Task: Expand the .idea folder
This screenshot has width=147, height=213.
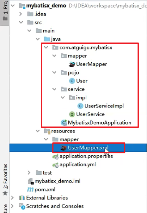Action: click(x=21, y=14)
